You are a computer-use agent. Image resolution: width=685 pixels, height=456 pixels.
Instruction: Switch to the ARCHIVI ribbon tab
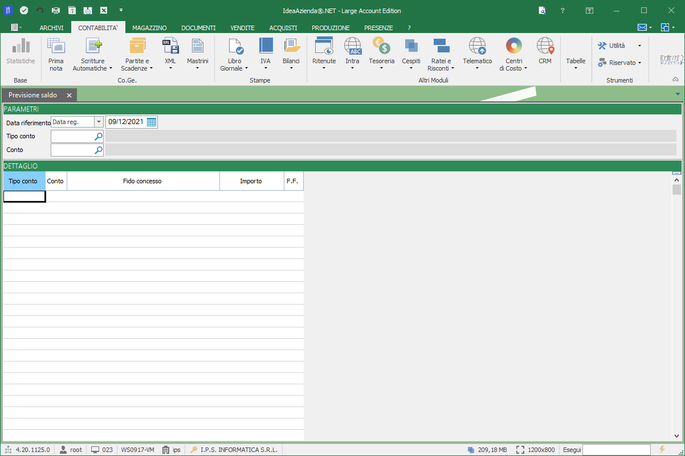pos(52,28)
